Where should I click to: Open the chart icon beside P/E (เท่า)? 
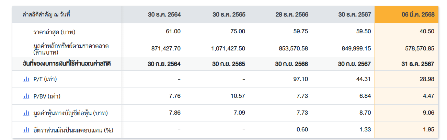click(x=26, y=79)
